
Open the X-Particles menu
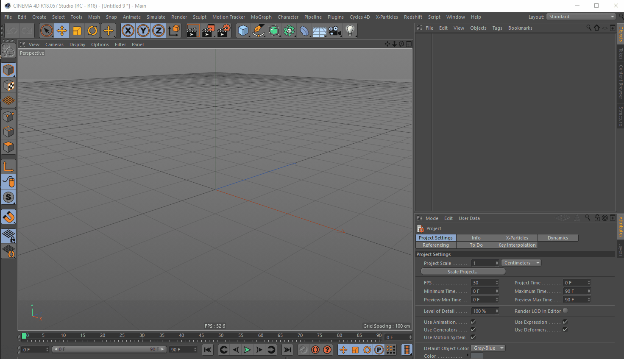click(x=387, y=17)
